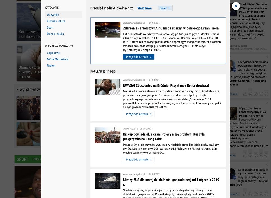The width and height of the screenshot is (271, 198).
Task: Open the Zderzenie samolotów headline
Action: [x=171, y=28]
